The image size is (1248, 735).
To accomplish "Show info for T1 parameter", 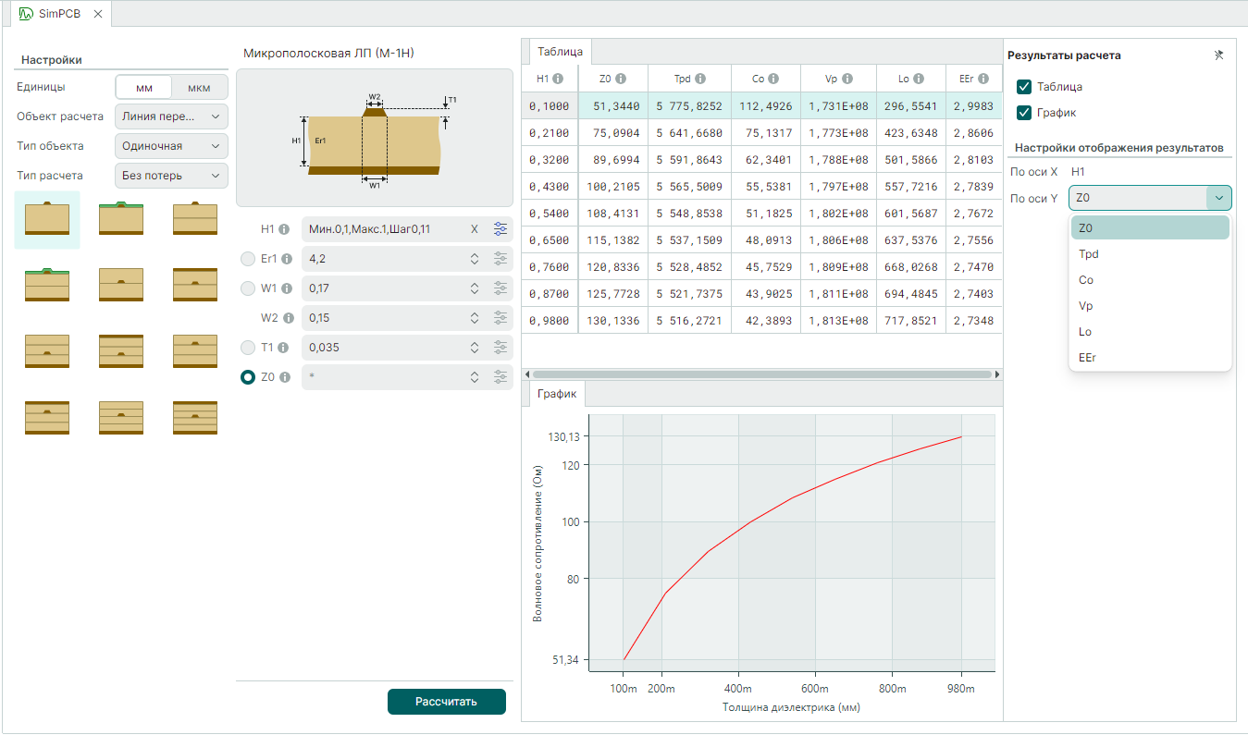I will tap(285, 348).
